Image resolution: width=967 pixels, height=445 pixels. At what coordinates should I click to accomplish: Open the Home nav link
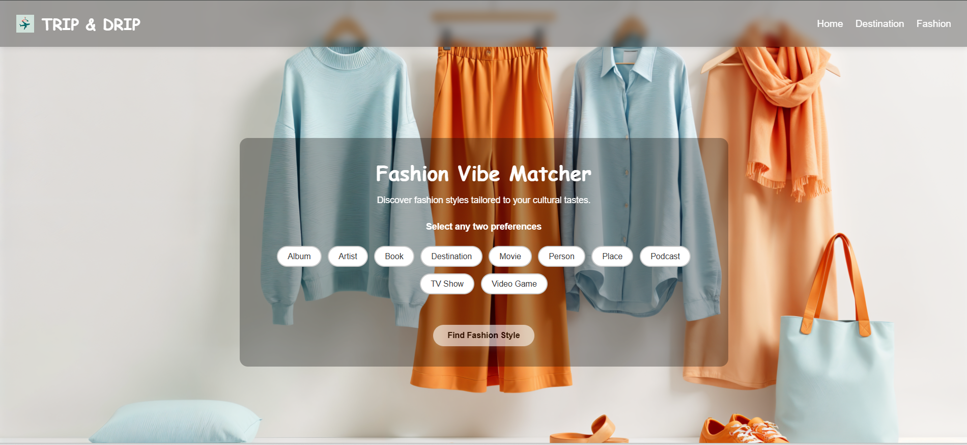click(x=830, y=24)
